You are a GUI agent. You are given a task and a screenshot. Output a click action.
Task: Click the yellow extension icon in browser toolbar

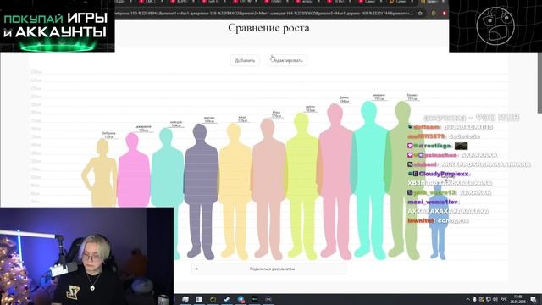pos(434,14)
